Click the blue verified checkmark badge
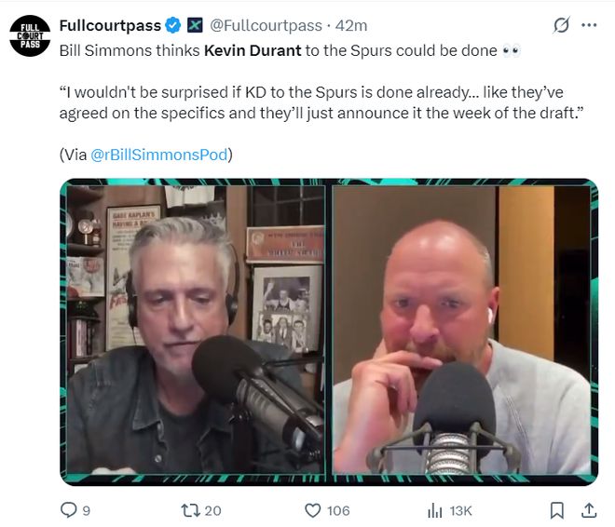The height and width of the screenshot is (527, 615). [x=173, y=25]
